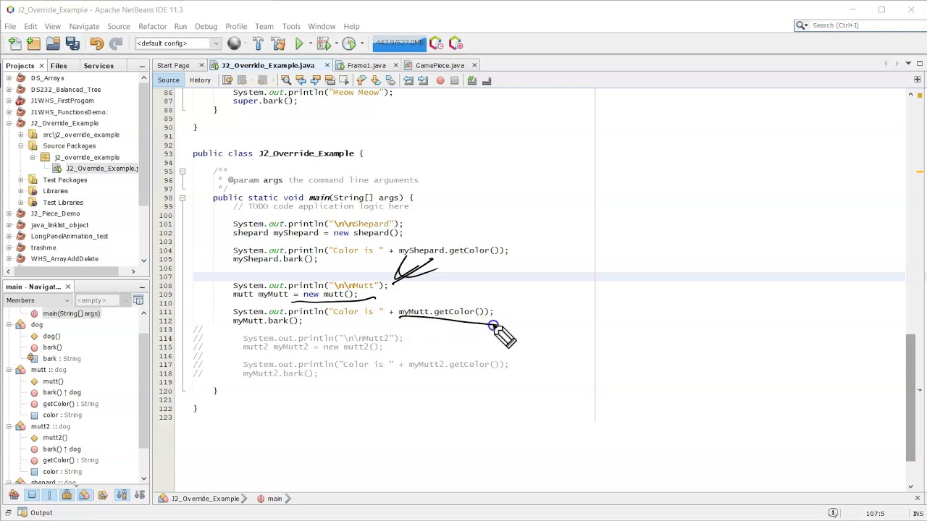Click the Comment lines icon in editor toolbar
927x521 pixels.
click(471, 80)
